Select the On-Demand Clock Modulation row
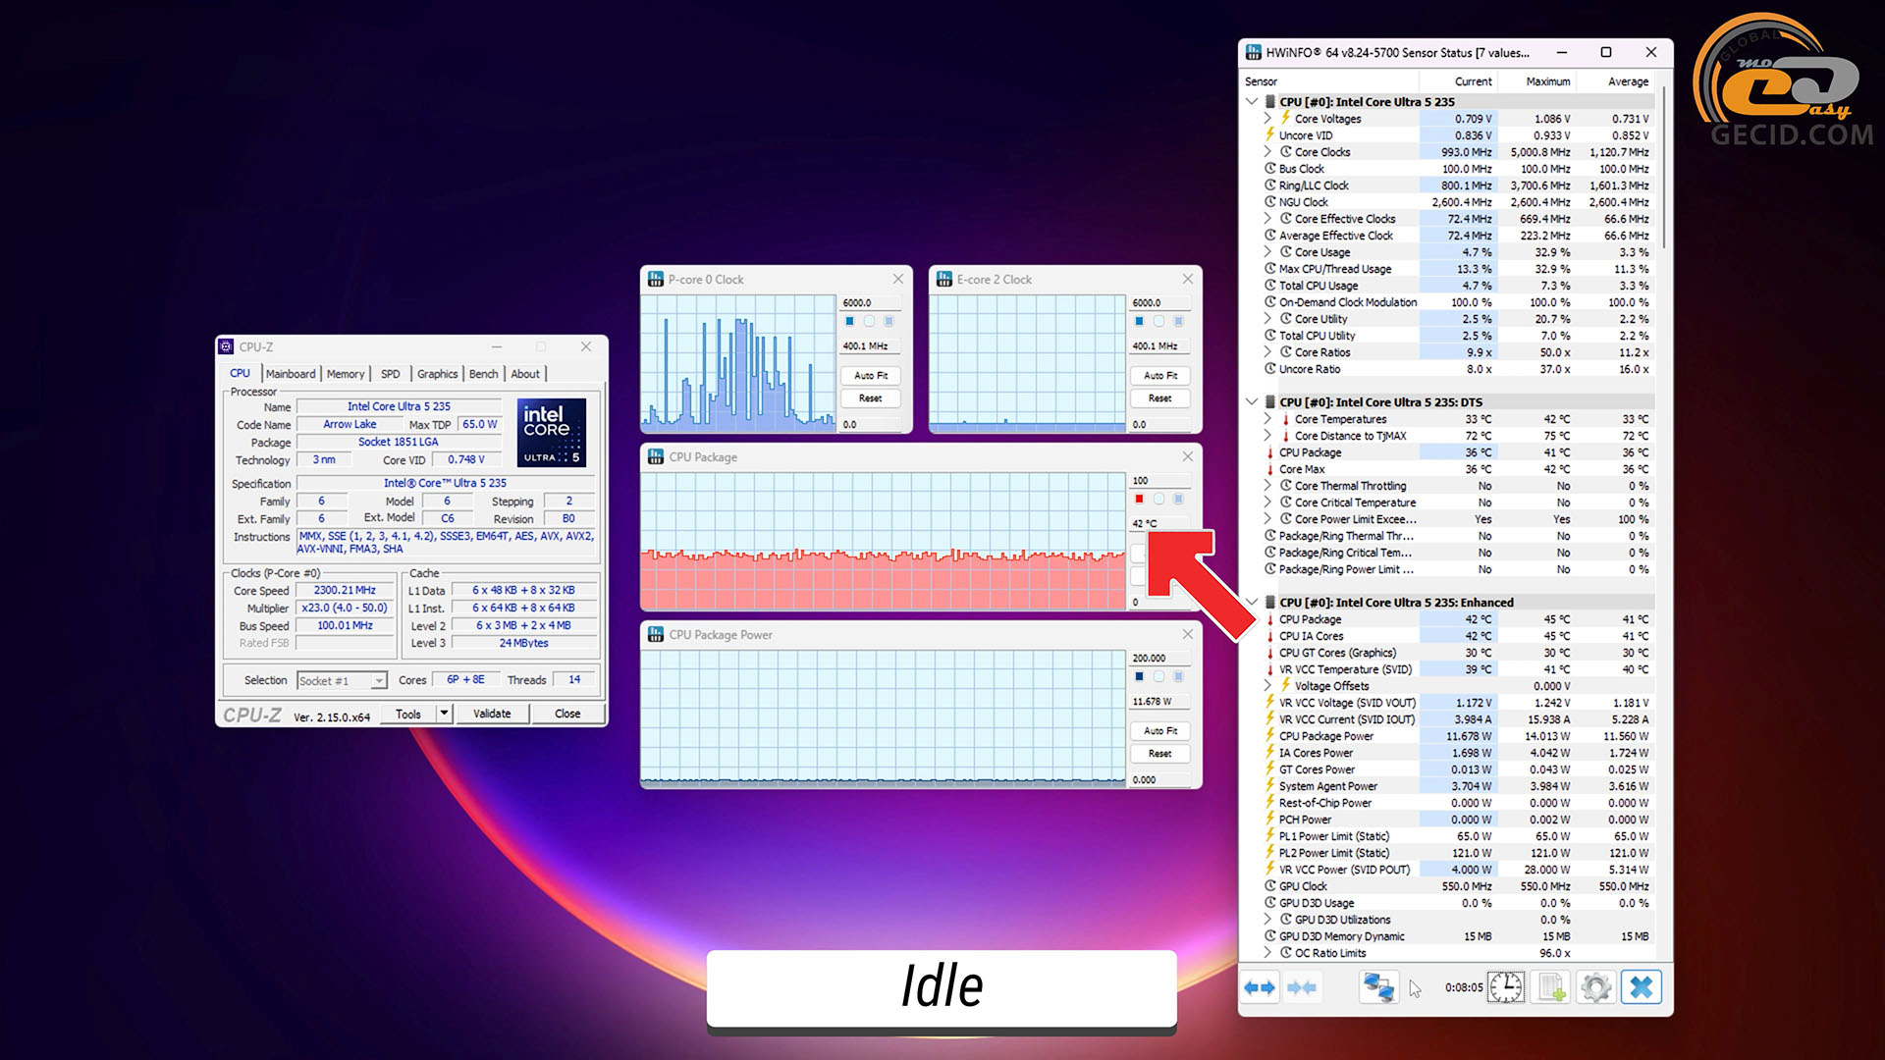The width and height of the screenshot is (1885, 1060). [1457, 302]
